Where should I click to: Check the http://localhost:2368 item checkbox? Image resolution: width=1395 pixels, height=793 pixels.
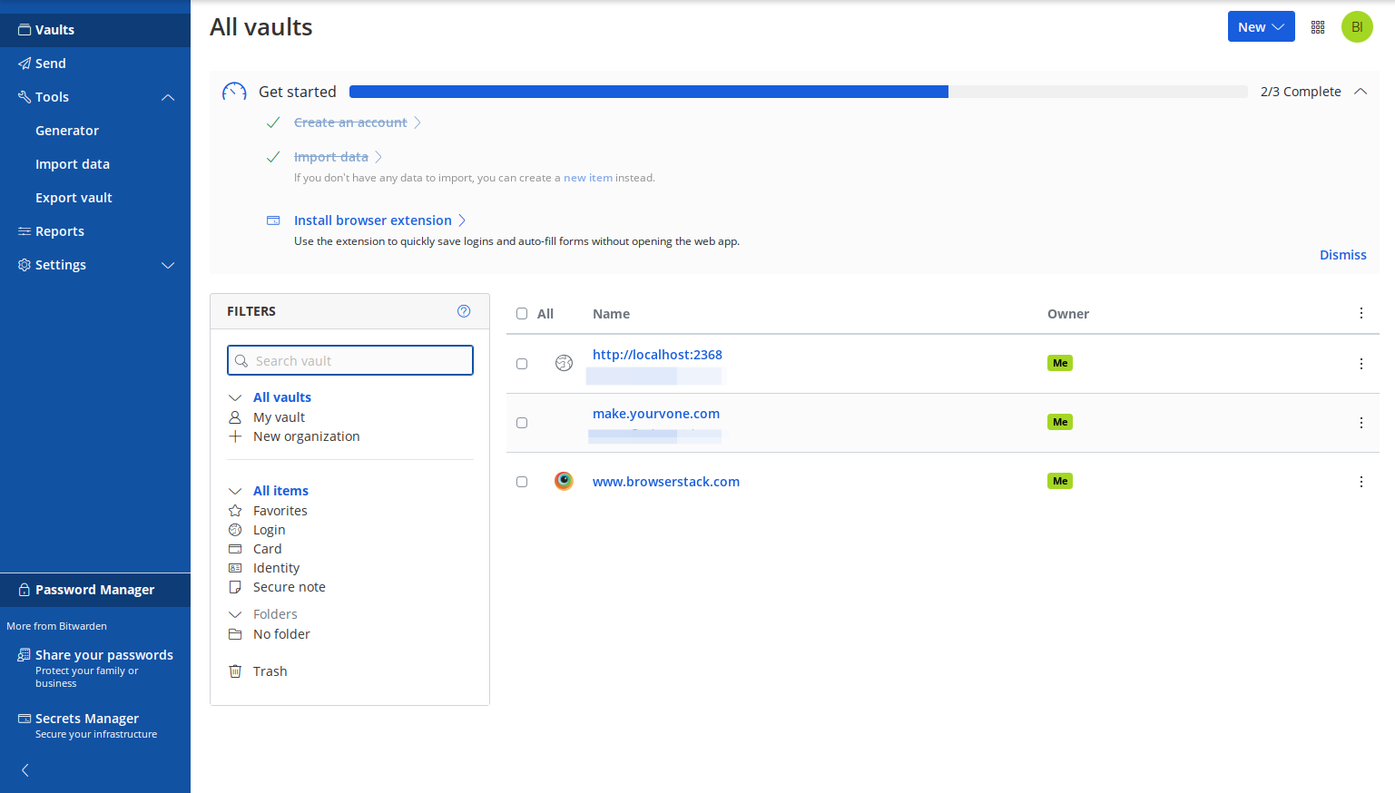point(522,364)
